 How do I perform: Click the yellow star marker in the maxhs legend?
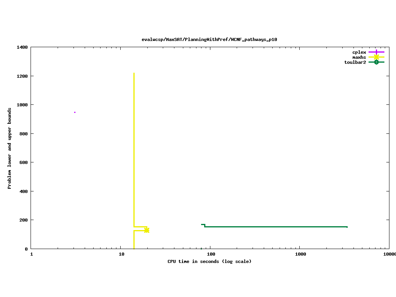(376, 57)
